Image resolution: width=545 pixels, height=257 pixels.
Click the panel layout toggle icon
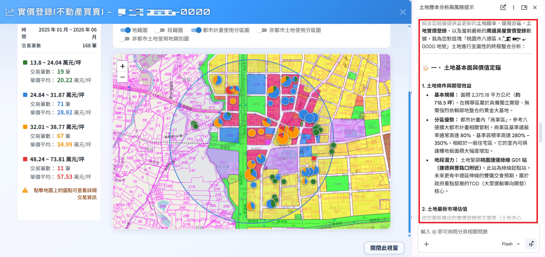[524, 7]
